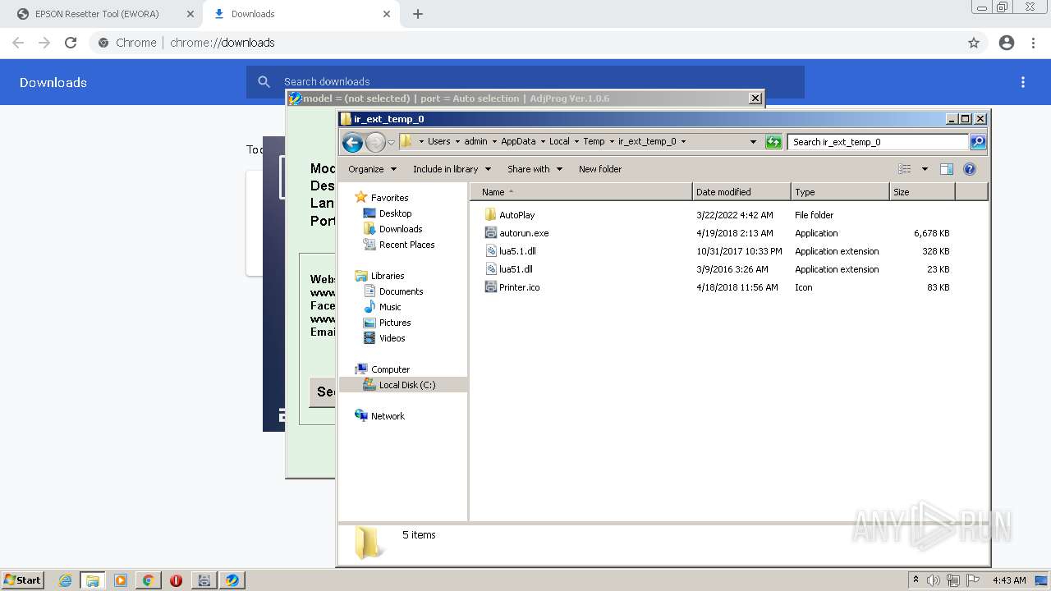Select Libraries in navigation pane

click(x=388, y=276)
